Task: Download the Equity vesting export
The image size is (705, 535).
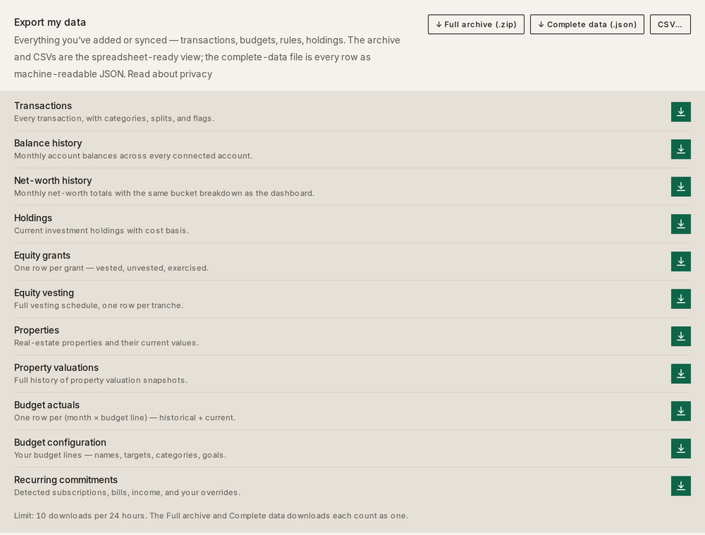Action: [681, 299]
